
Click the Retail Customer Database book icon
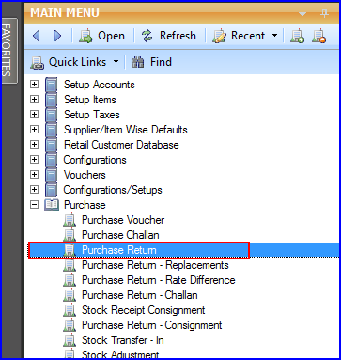pyautogui.click(x=52, y=145)
